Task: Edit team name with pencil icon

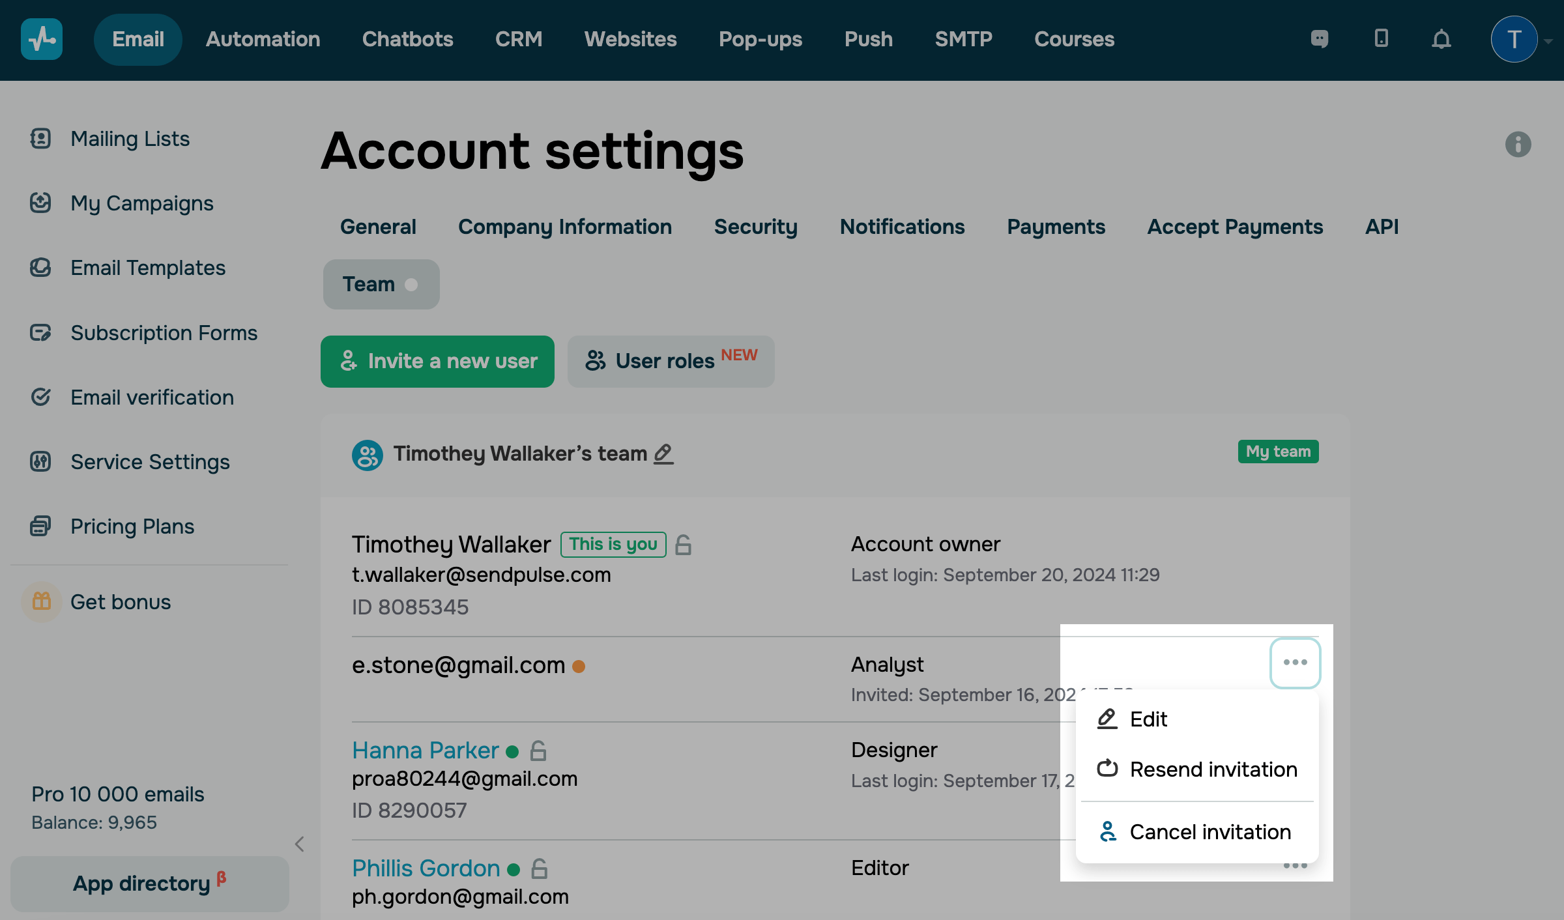Action: tap(663, 453)
